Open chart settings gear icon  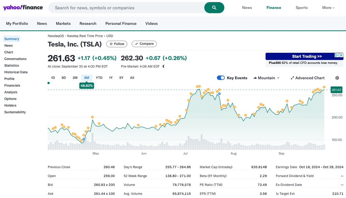coord(337,78)
